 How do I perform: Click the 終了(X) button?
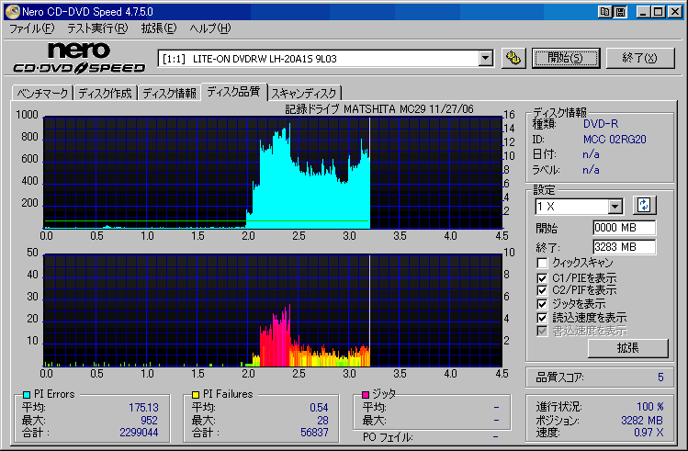[640, 58]
